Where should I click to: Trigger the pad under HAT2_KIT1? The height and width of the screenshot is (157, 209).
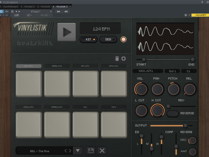pyautogui.click(x=114, y=84)
